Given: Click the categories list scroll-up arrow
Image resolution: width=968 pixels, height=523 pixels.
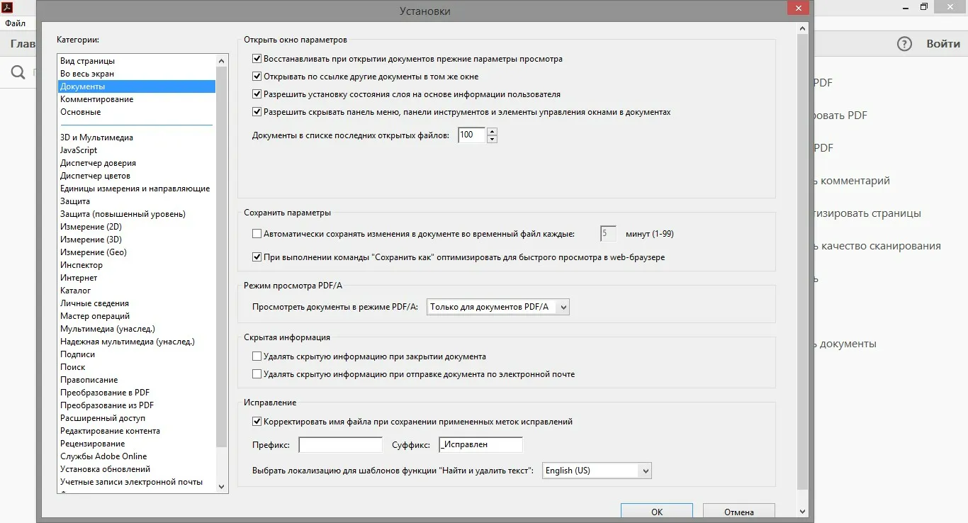Looking at the screenshot, I should (221, 61).
